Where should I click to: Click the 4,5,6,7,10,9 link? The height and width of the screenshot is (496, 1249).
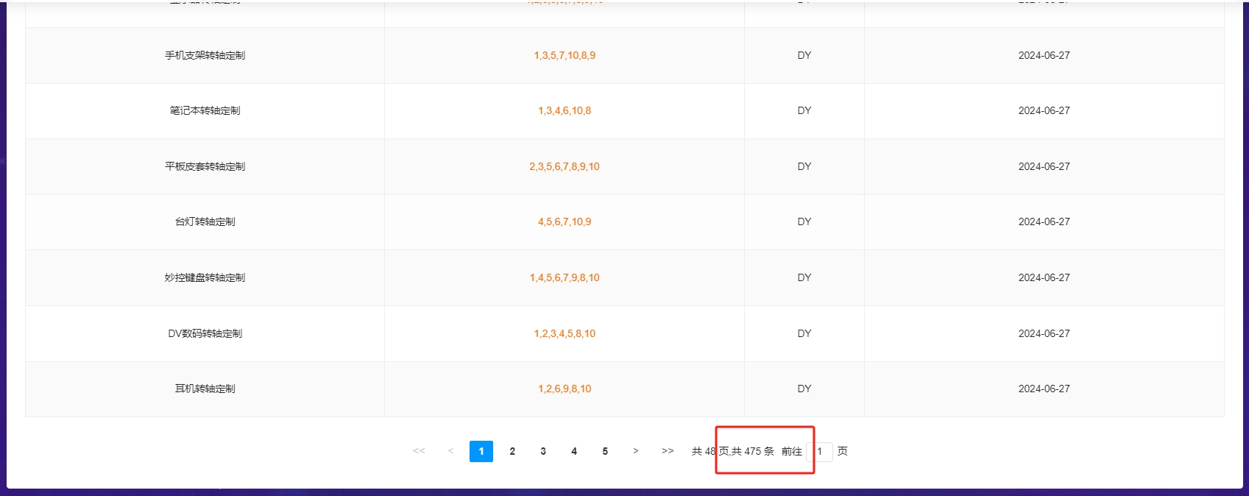(565, 222)
